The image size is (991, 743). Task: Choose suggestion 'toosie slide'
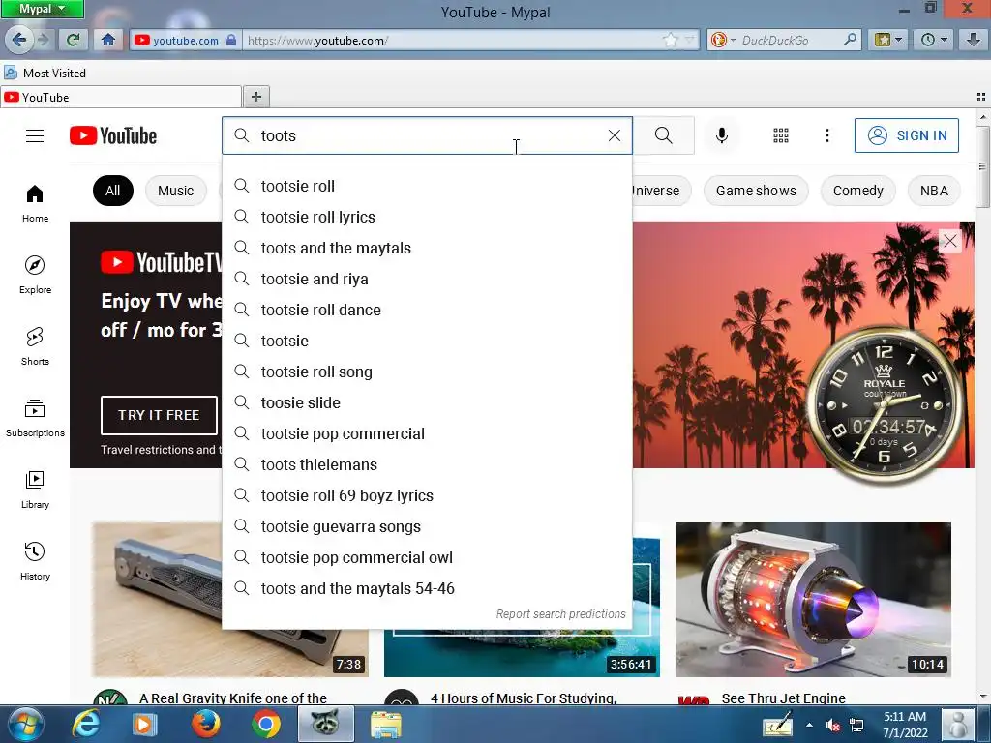(427, 402)
